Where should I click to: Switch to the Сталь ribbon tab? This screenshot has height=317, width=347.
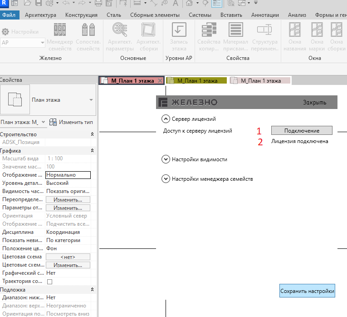[114, 15]
